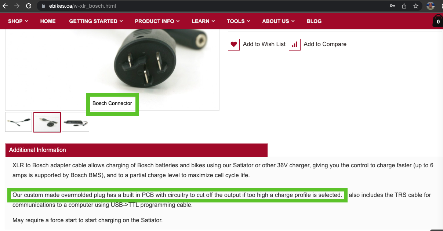443x231 pixels.
Task: Open the PRODUCT INFO dropdown
Action: [157, 21]
